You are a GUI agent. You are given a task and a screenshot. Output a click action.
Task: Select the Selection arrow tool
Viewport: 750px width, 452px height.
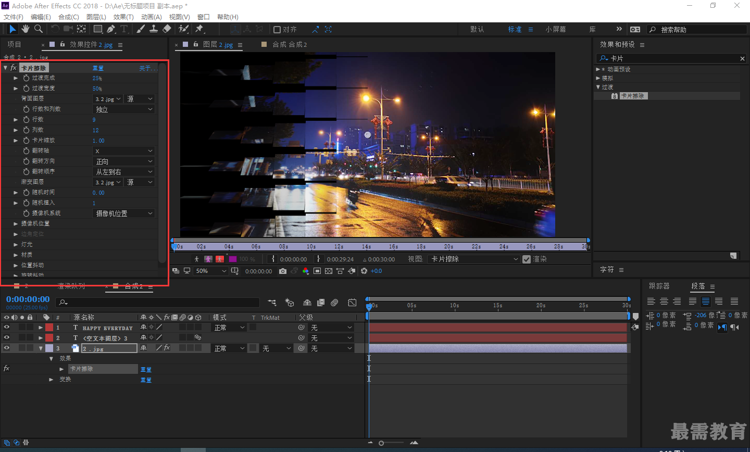pyautogui.click(x=12, y=29)
